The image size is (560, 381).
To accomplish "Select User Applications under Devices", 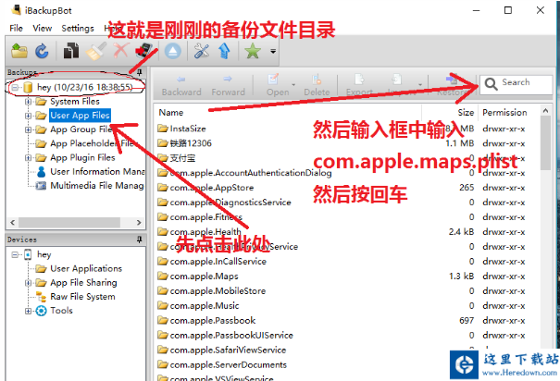I will [x=86, y=268].
